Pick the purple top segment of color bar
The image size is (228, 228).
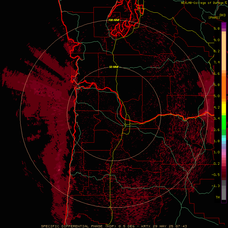224,25
